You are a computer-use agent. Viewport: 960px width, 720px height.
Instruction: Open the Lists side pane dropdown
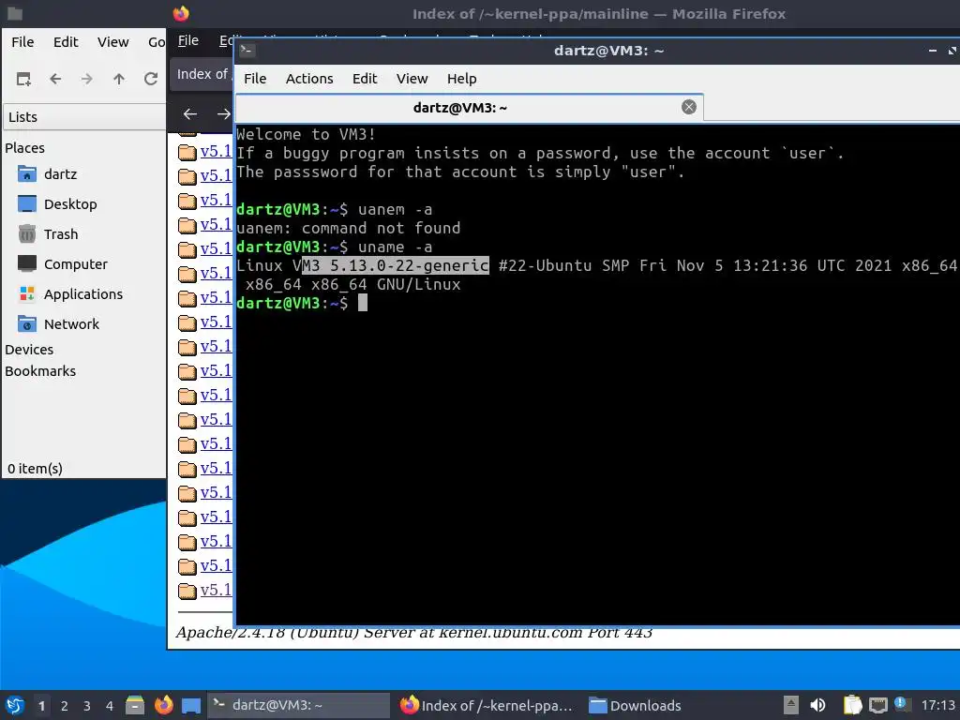pos(84,117)
